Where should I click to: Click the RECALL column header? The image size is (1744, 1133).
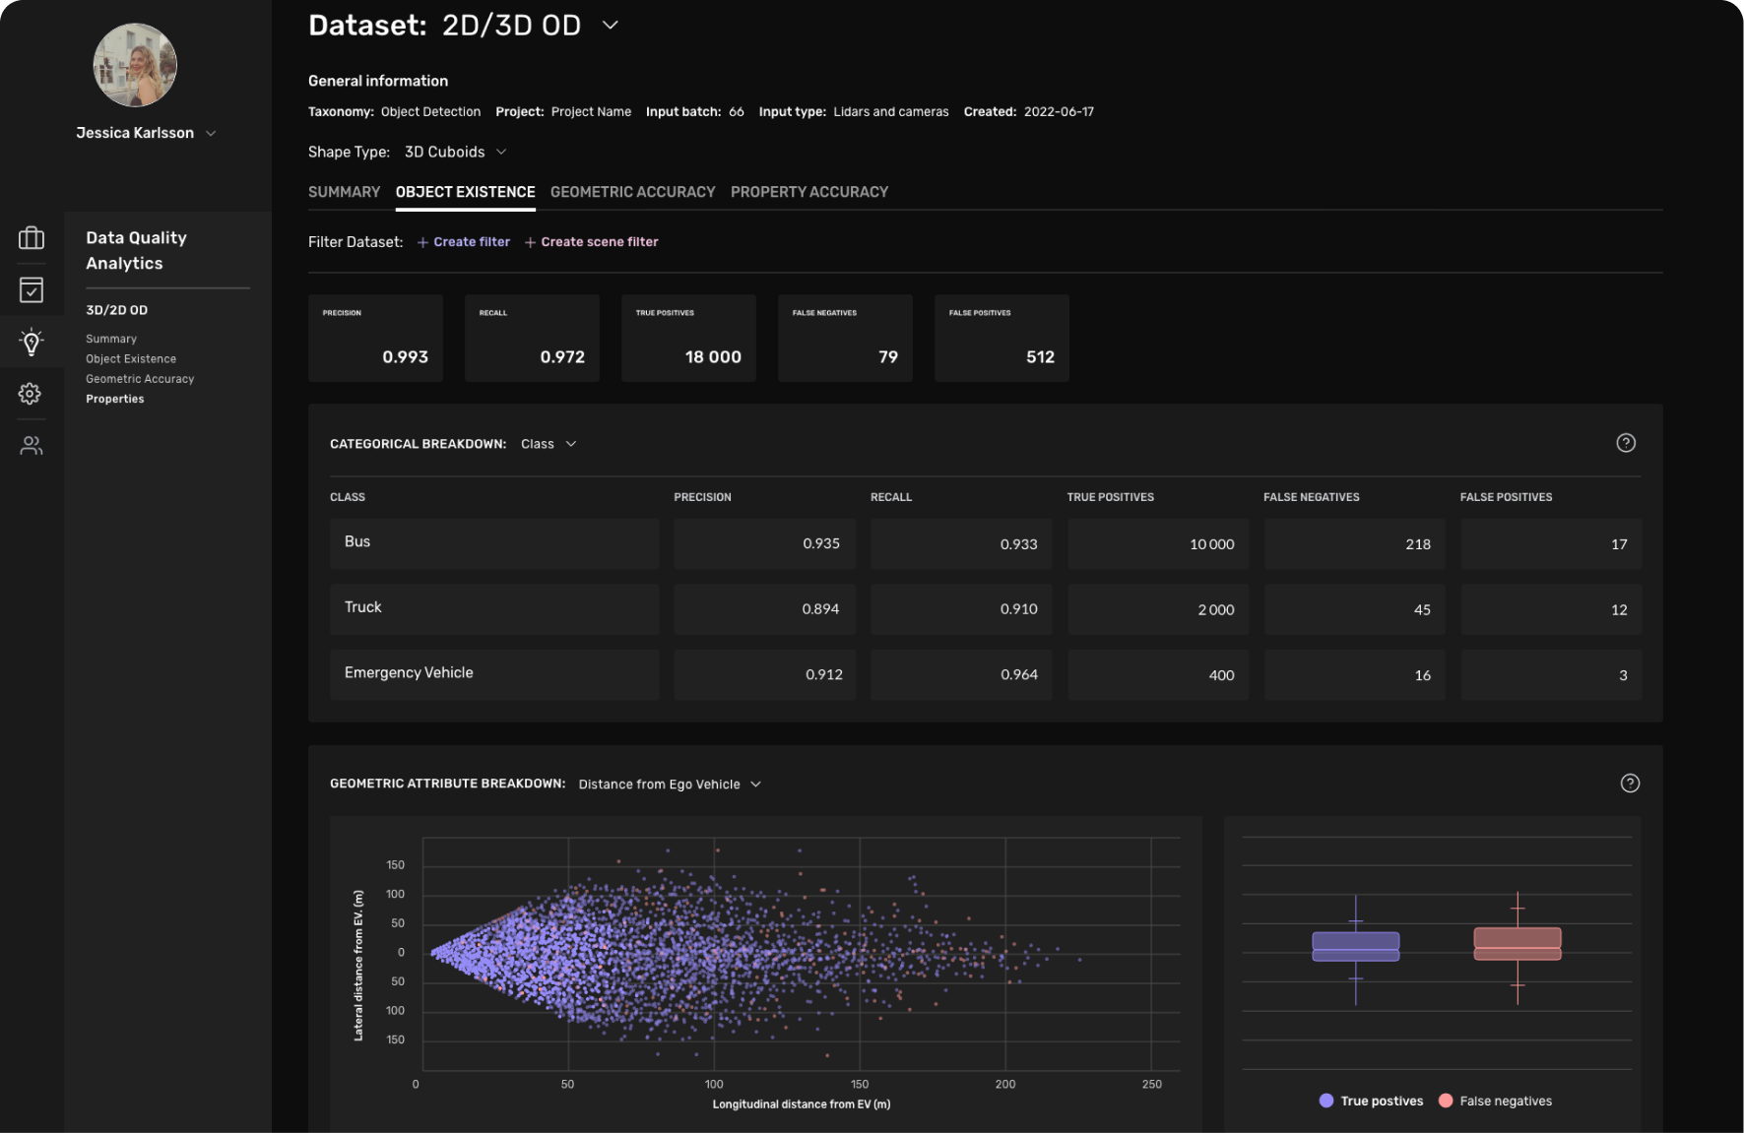891,497
